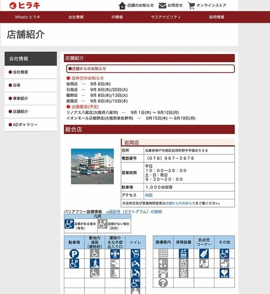Click the wheelchair WC pictogram
Viewport: 270px width, 294px height.
[136, 283]
